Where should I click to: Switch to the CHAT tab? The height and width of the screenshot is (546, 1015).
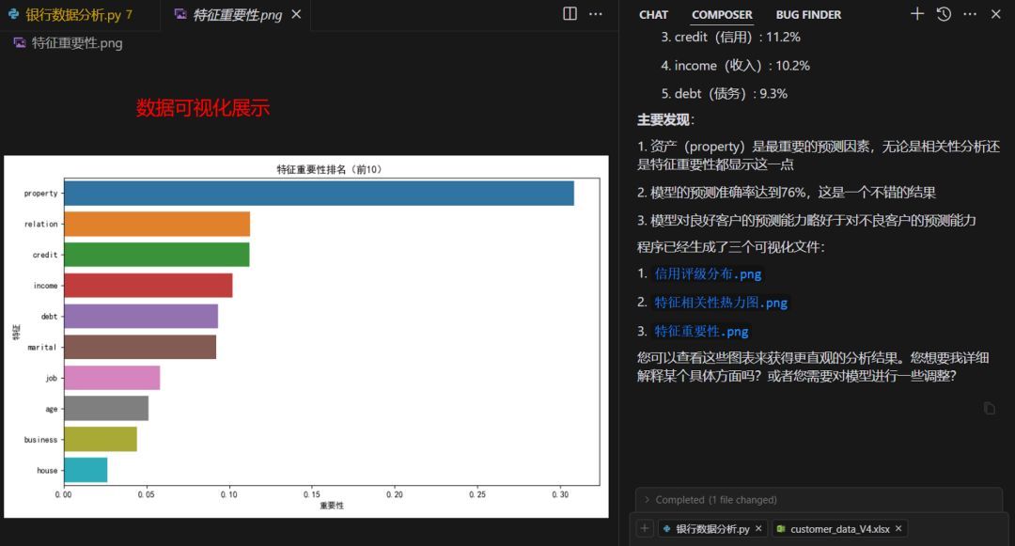[653, 14]
